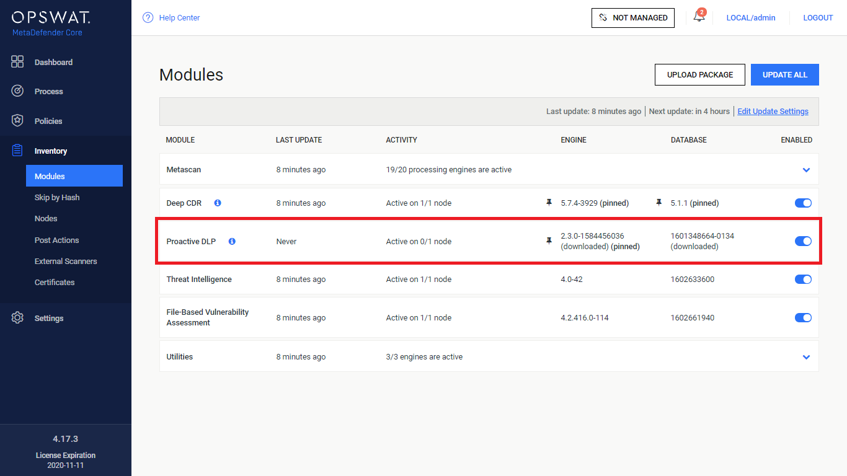Click the DATABASE column header
Viewport: 847px width, 476px height.
(x=689, y=140)
